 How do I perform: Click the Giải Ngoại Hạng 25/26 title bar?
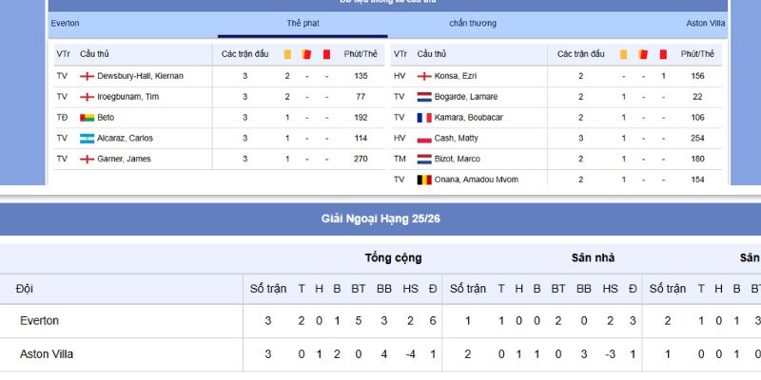click(380, 219)
